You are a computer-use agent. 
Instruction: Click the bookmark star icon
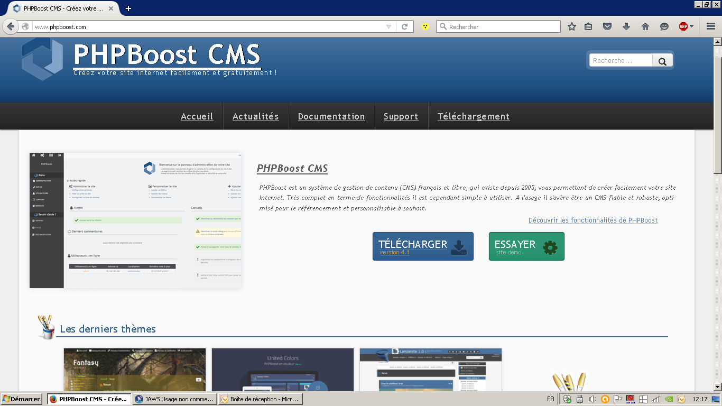(571, 26)
